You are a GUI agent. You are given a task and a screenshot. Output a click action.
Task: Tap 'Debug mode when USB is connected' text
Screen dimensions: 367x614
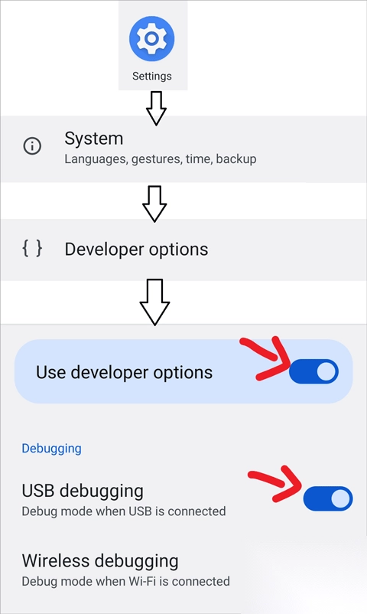coord(124,511)
